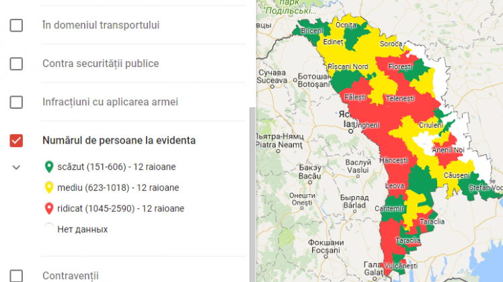503x282 pixels.
Task: Select the Contra securității publice label
Action: click(101, 63)
